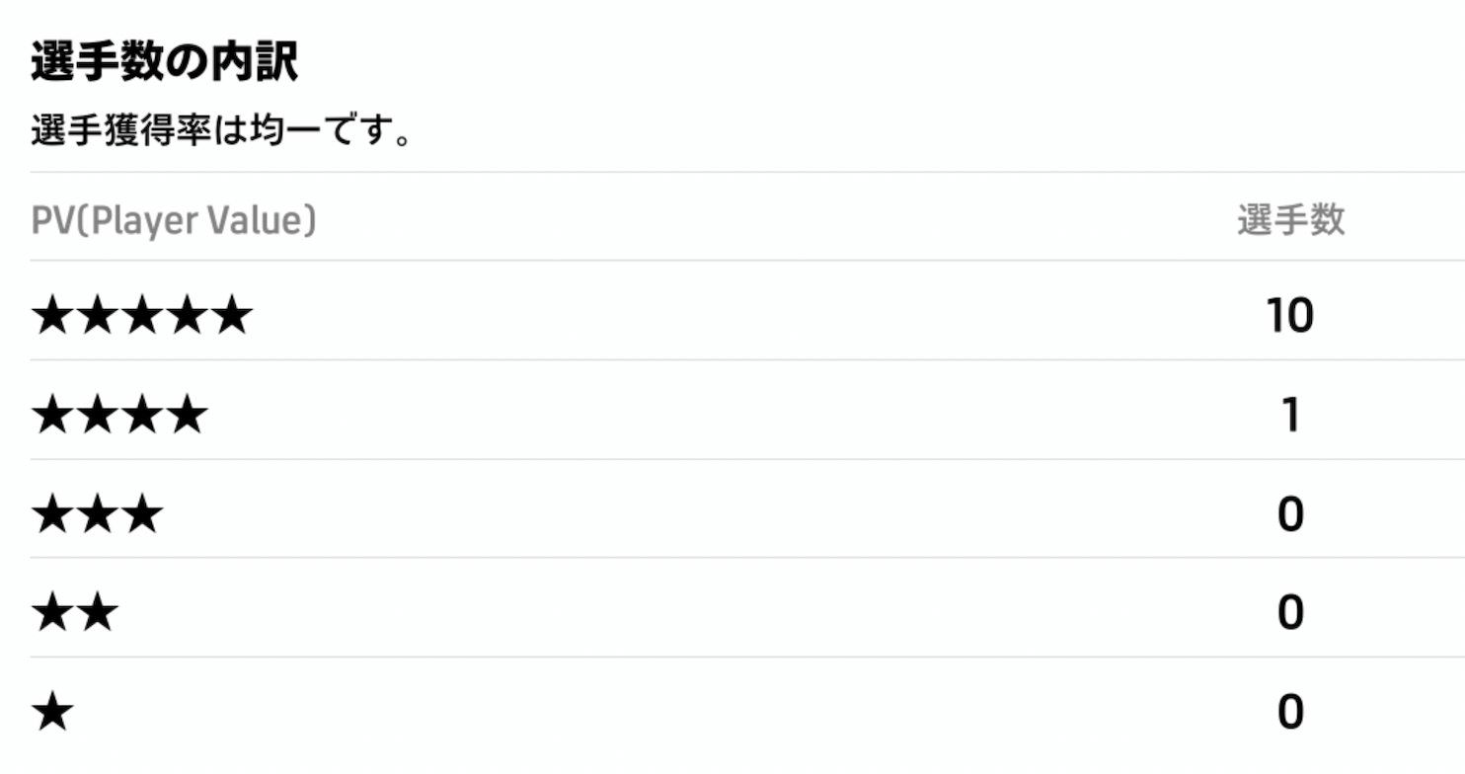The image size is (1465, 774).
Task: Click the second star in the two-star row
Action: tap(98, 613)
